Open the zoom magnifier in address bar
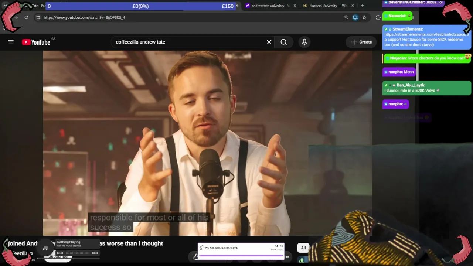Screen dimensions: 473x266 click(x=346, y=17)
